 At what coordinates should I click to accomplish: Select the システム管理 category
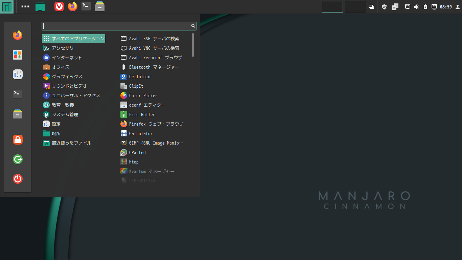[x=73, y=114]
